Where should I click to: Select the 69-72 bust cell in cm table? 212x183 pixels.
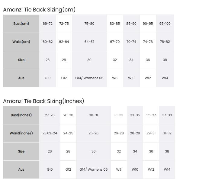[x=48, y=24]
